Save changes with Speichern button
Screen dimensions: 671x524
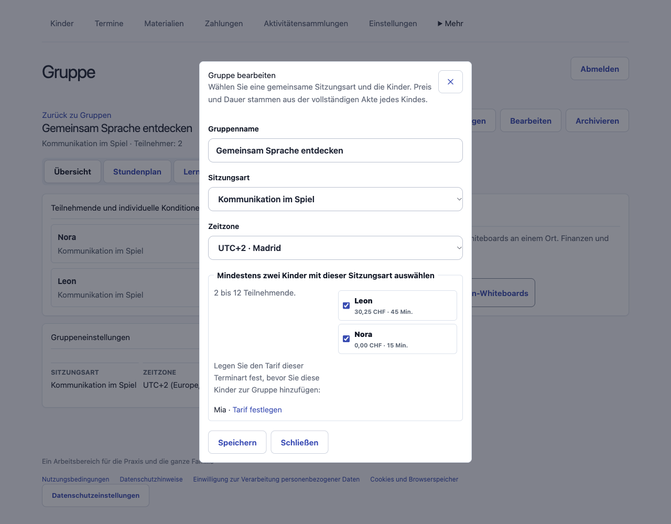coord(237,442)
